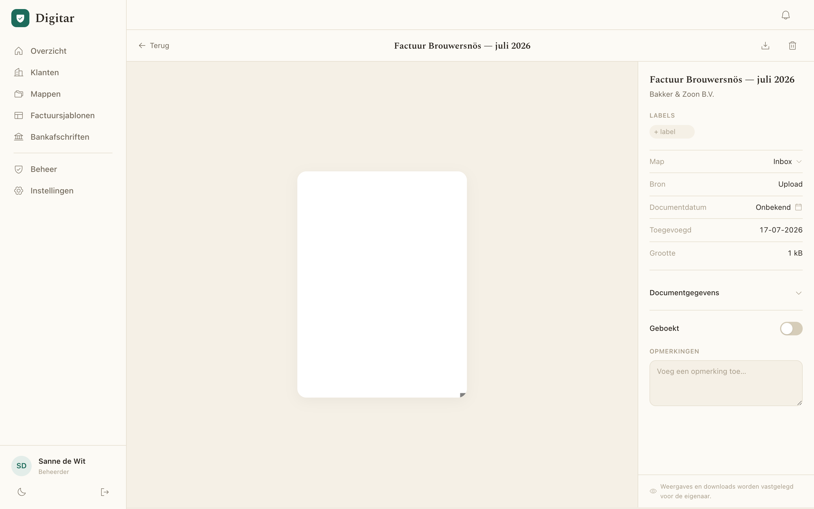Screen dimensions: 814x509
Task: Download the document via download icon
Action: (x=765, y=46)
